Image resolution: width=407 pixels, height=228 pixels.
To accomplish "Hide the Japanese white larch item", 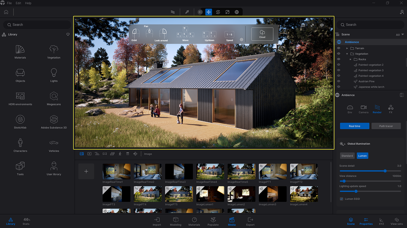I will [x=339, y=87].
